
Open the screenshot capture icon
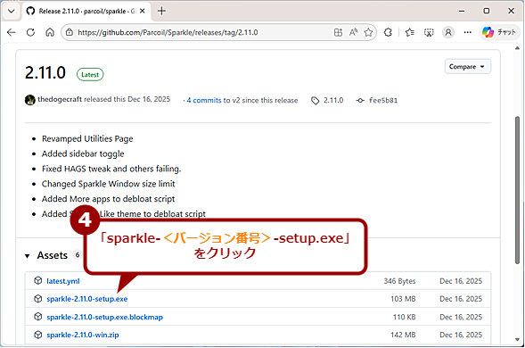tap(429, 32)
